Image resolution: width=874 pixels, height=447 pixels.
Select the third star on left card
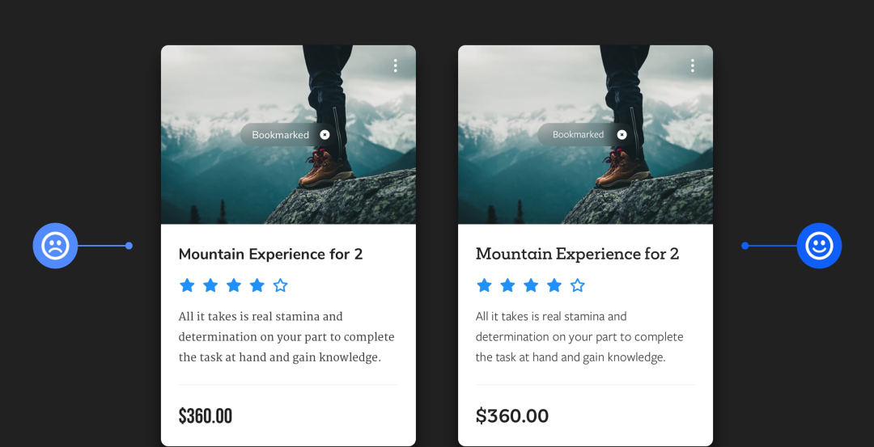(x=234, y=285)
